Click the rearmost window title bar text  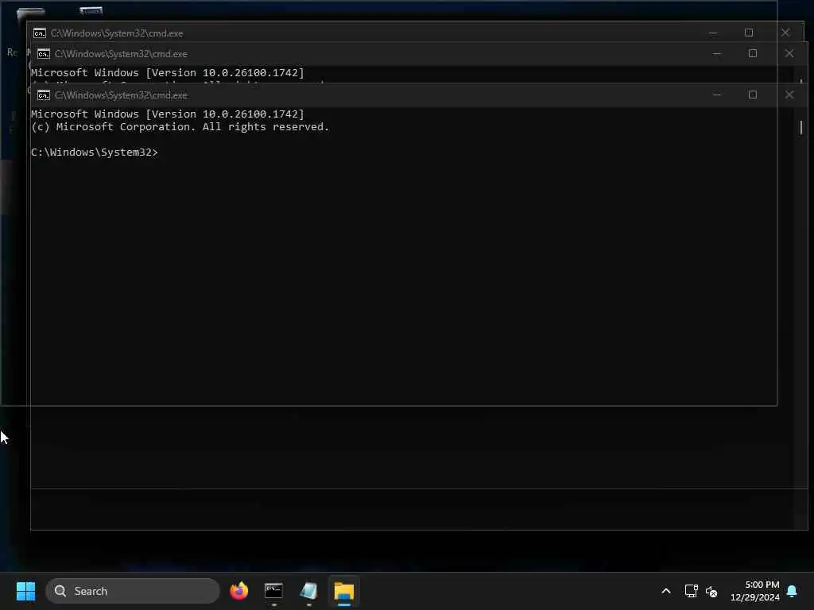coord(117,33)
